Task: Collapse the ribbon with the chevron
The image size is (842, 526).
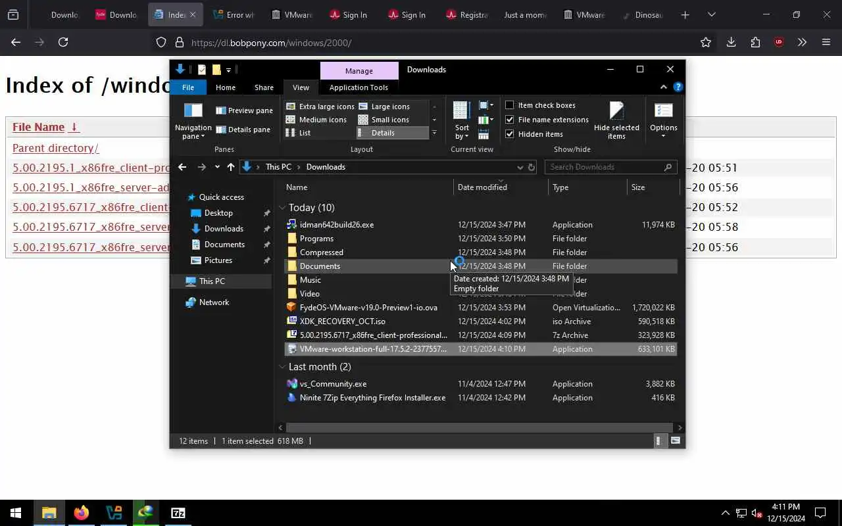Action: click(663, 87)
